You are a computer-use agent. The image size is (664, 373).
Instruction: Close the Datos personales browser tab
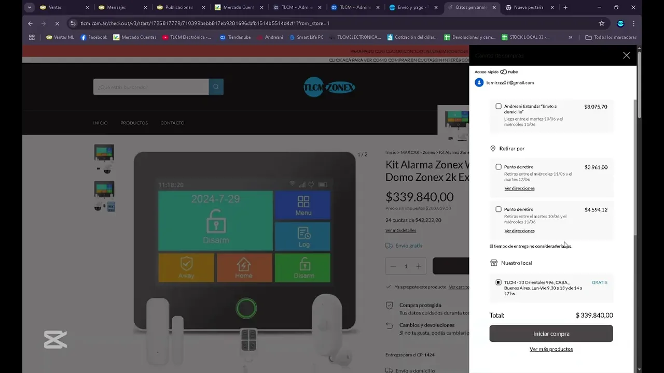(x=494, y=8)
